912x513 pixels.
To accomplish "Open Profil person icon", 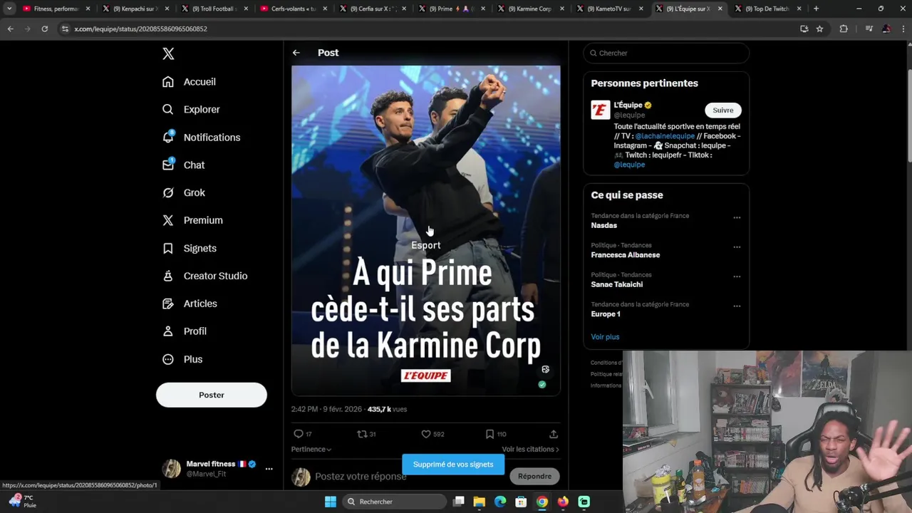I will coord(168,331).
